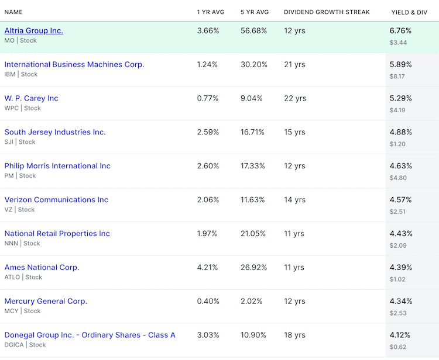439x360 pixels.
Task: Click the MO | Stock ticker label
Action: coord(20,40)
